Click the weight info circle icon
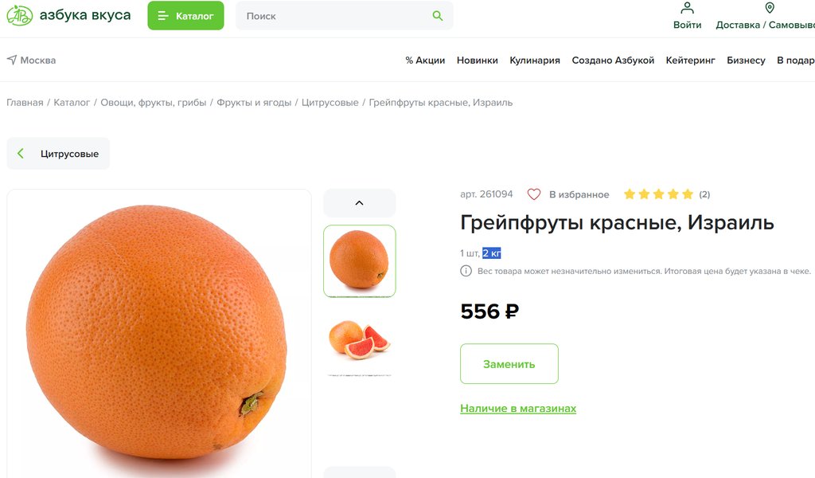This screenshot has width=815, height=478. (x=466, y=271)
